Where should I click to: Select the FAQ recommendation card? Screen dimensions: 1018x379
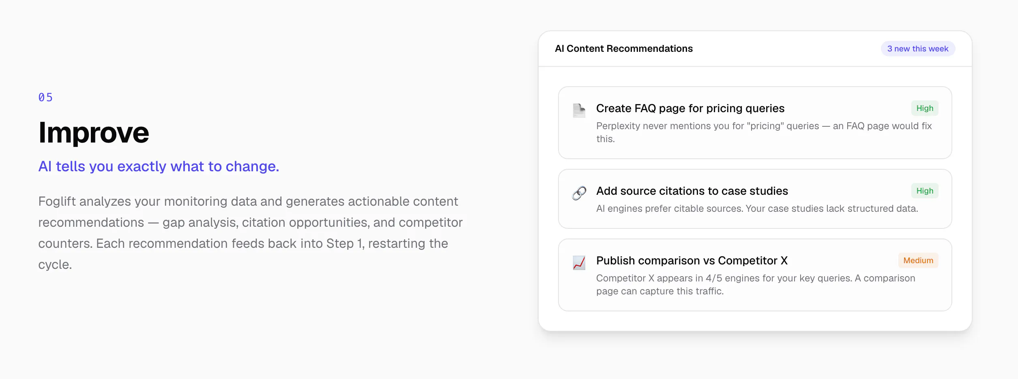(x=755, y=123)
